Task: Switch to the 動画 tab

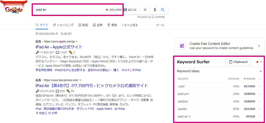Action: click(x=83, y=25)
